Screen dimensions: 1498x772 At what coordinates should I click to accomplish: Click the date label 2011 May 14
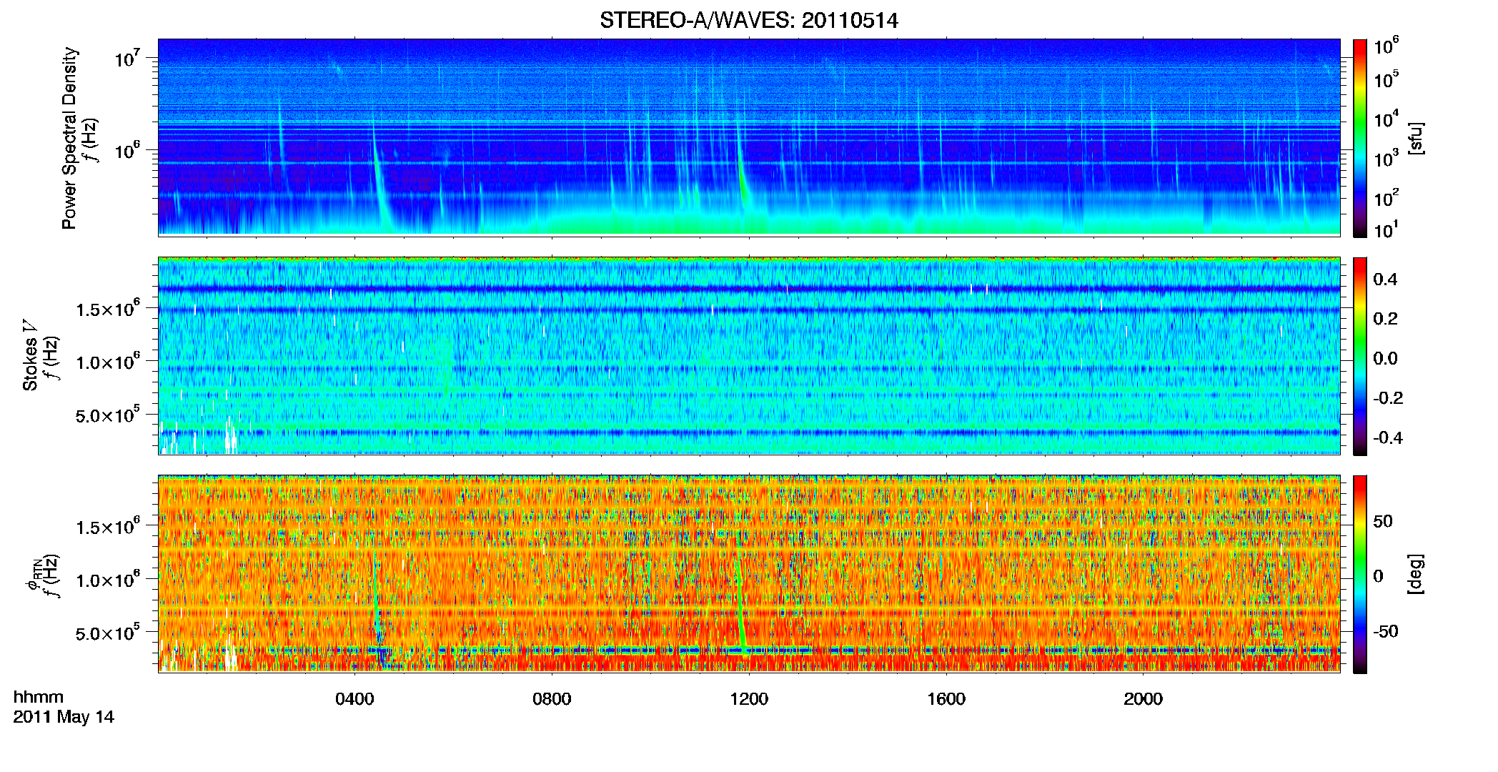tap(64, 717)
